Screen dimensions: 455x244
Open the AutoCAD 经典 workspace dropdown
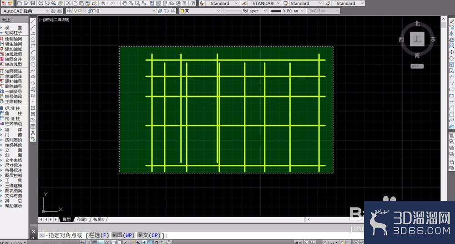25,11
